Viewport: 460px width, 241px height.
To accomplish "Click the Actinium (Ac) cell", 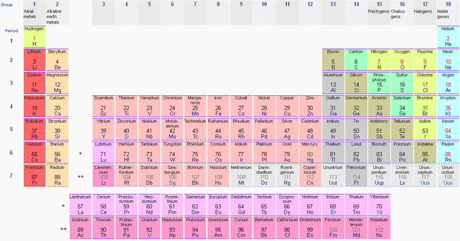I will [x=80, y=228].
